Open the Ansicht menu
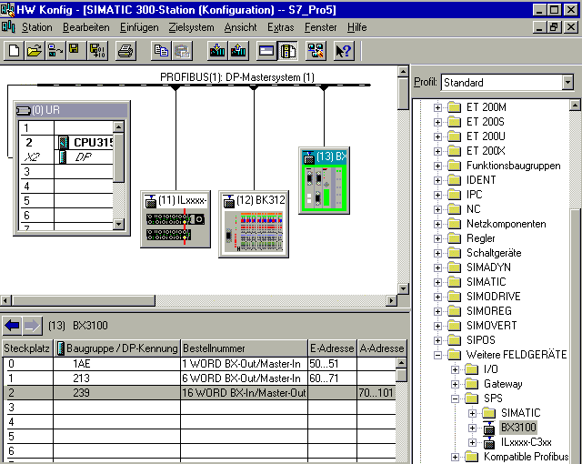This screenshot has height=464, width=582. pos(240,27)
